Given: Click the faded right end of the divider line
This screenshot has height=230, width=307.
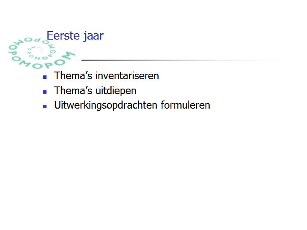Looking at the screenshot, I should (264, 60).
